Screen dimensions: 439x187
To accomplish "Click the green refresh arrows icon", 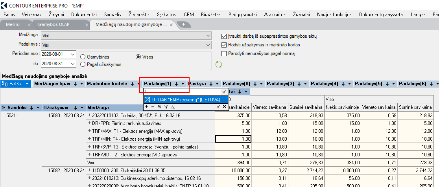I will [x=219, y=64].
